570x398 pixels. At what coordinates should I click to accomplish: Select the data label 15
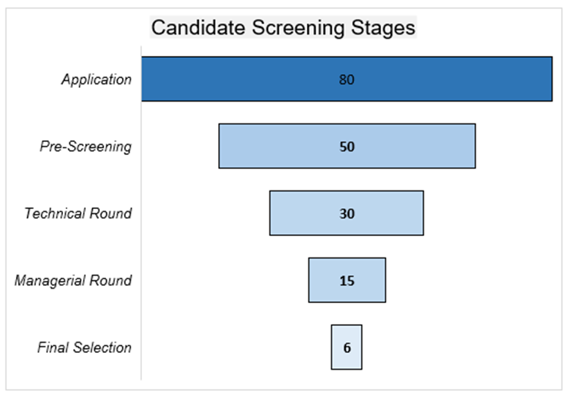347,281
